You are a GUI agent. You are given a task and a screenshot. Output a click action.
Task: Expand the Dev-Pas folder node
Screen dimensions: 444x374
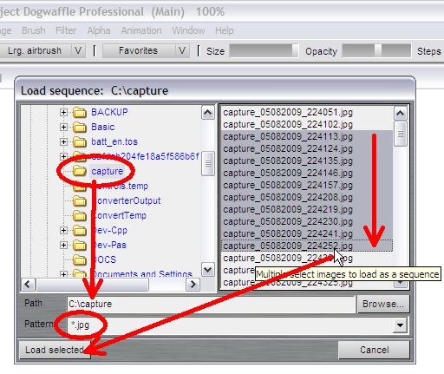click(63, 246)
